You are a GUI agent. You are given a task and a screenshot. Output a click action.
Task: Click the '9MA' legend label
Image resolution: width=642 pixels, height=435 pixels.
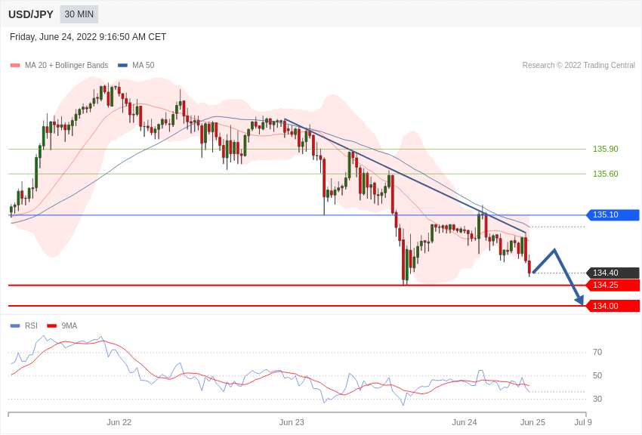click(x=69, y=325)
